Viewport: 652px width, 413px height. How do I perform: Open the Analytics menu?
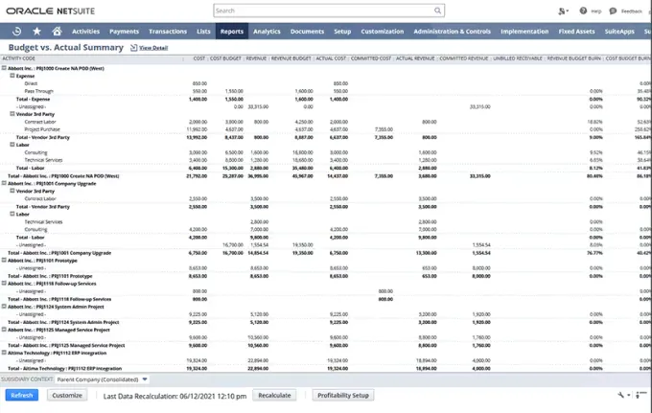[267, 32]
